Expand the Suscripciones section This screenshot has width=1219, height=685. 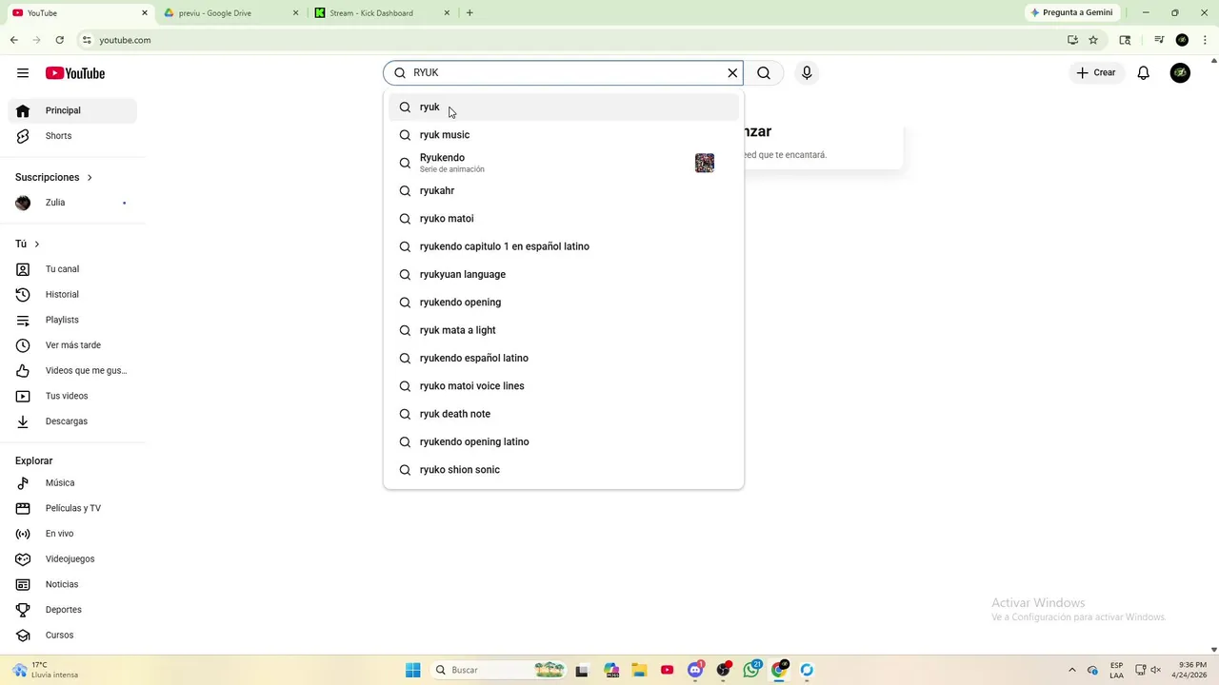pos(54,178)
